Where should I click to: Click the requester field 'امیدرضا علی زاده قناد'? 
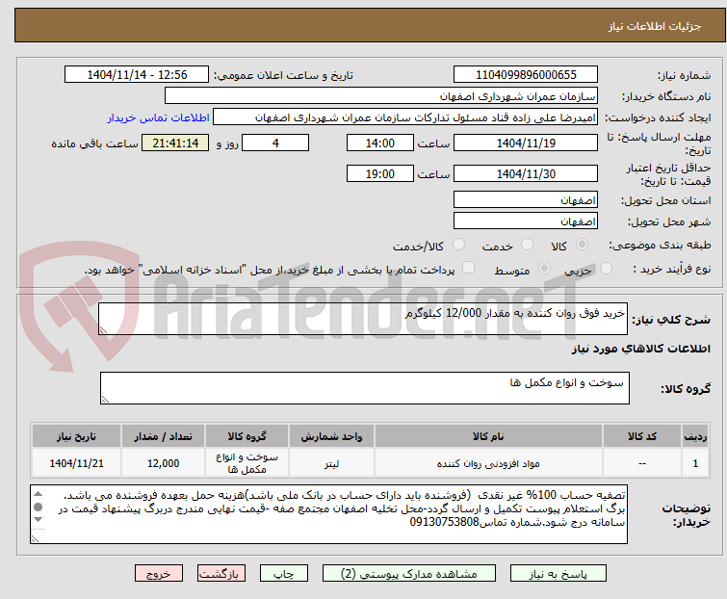point(405,117)
